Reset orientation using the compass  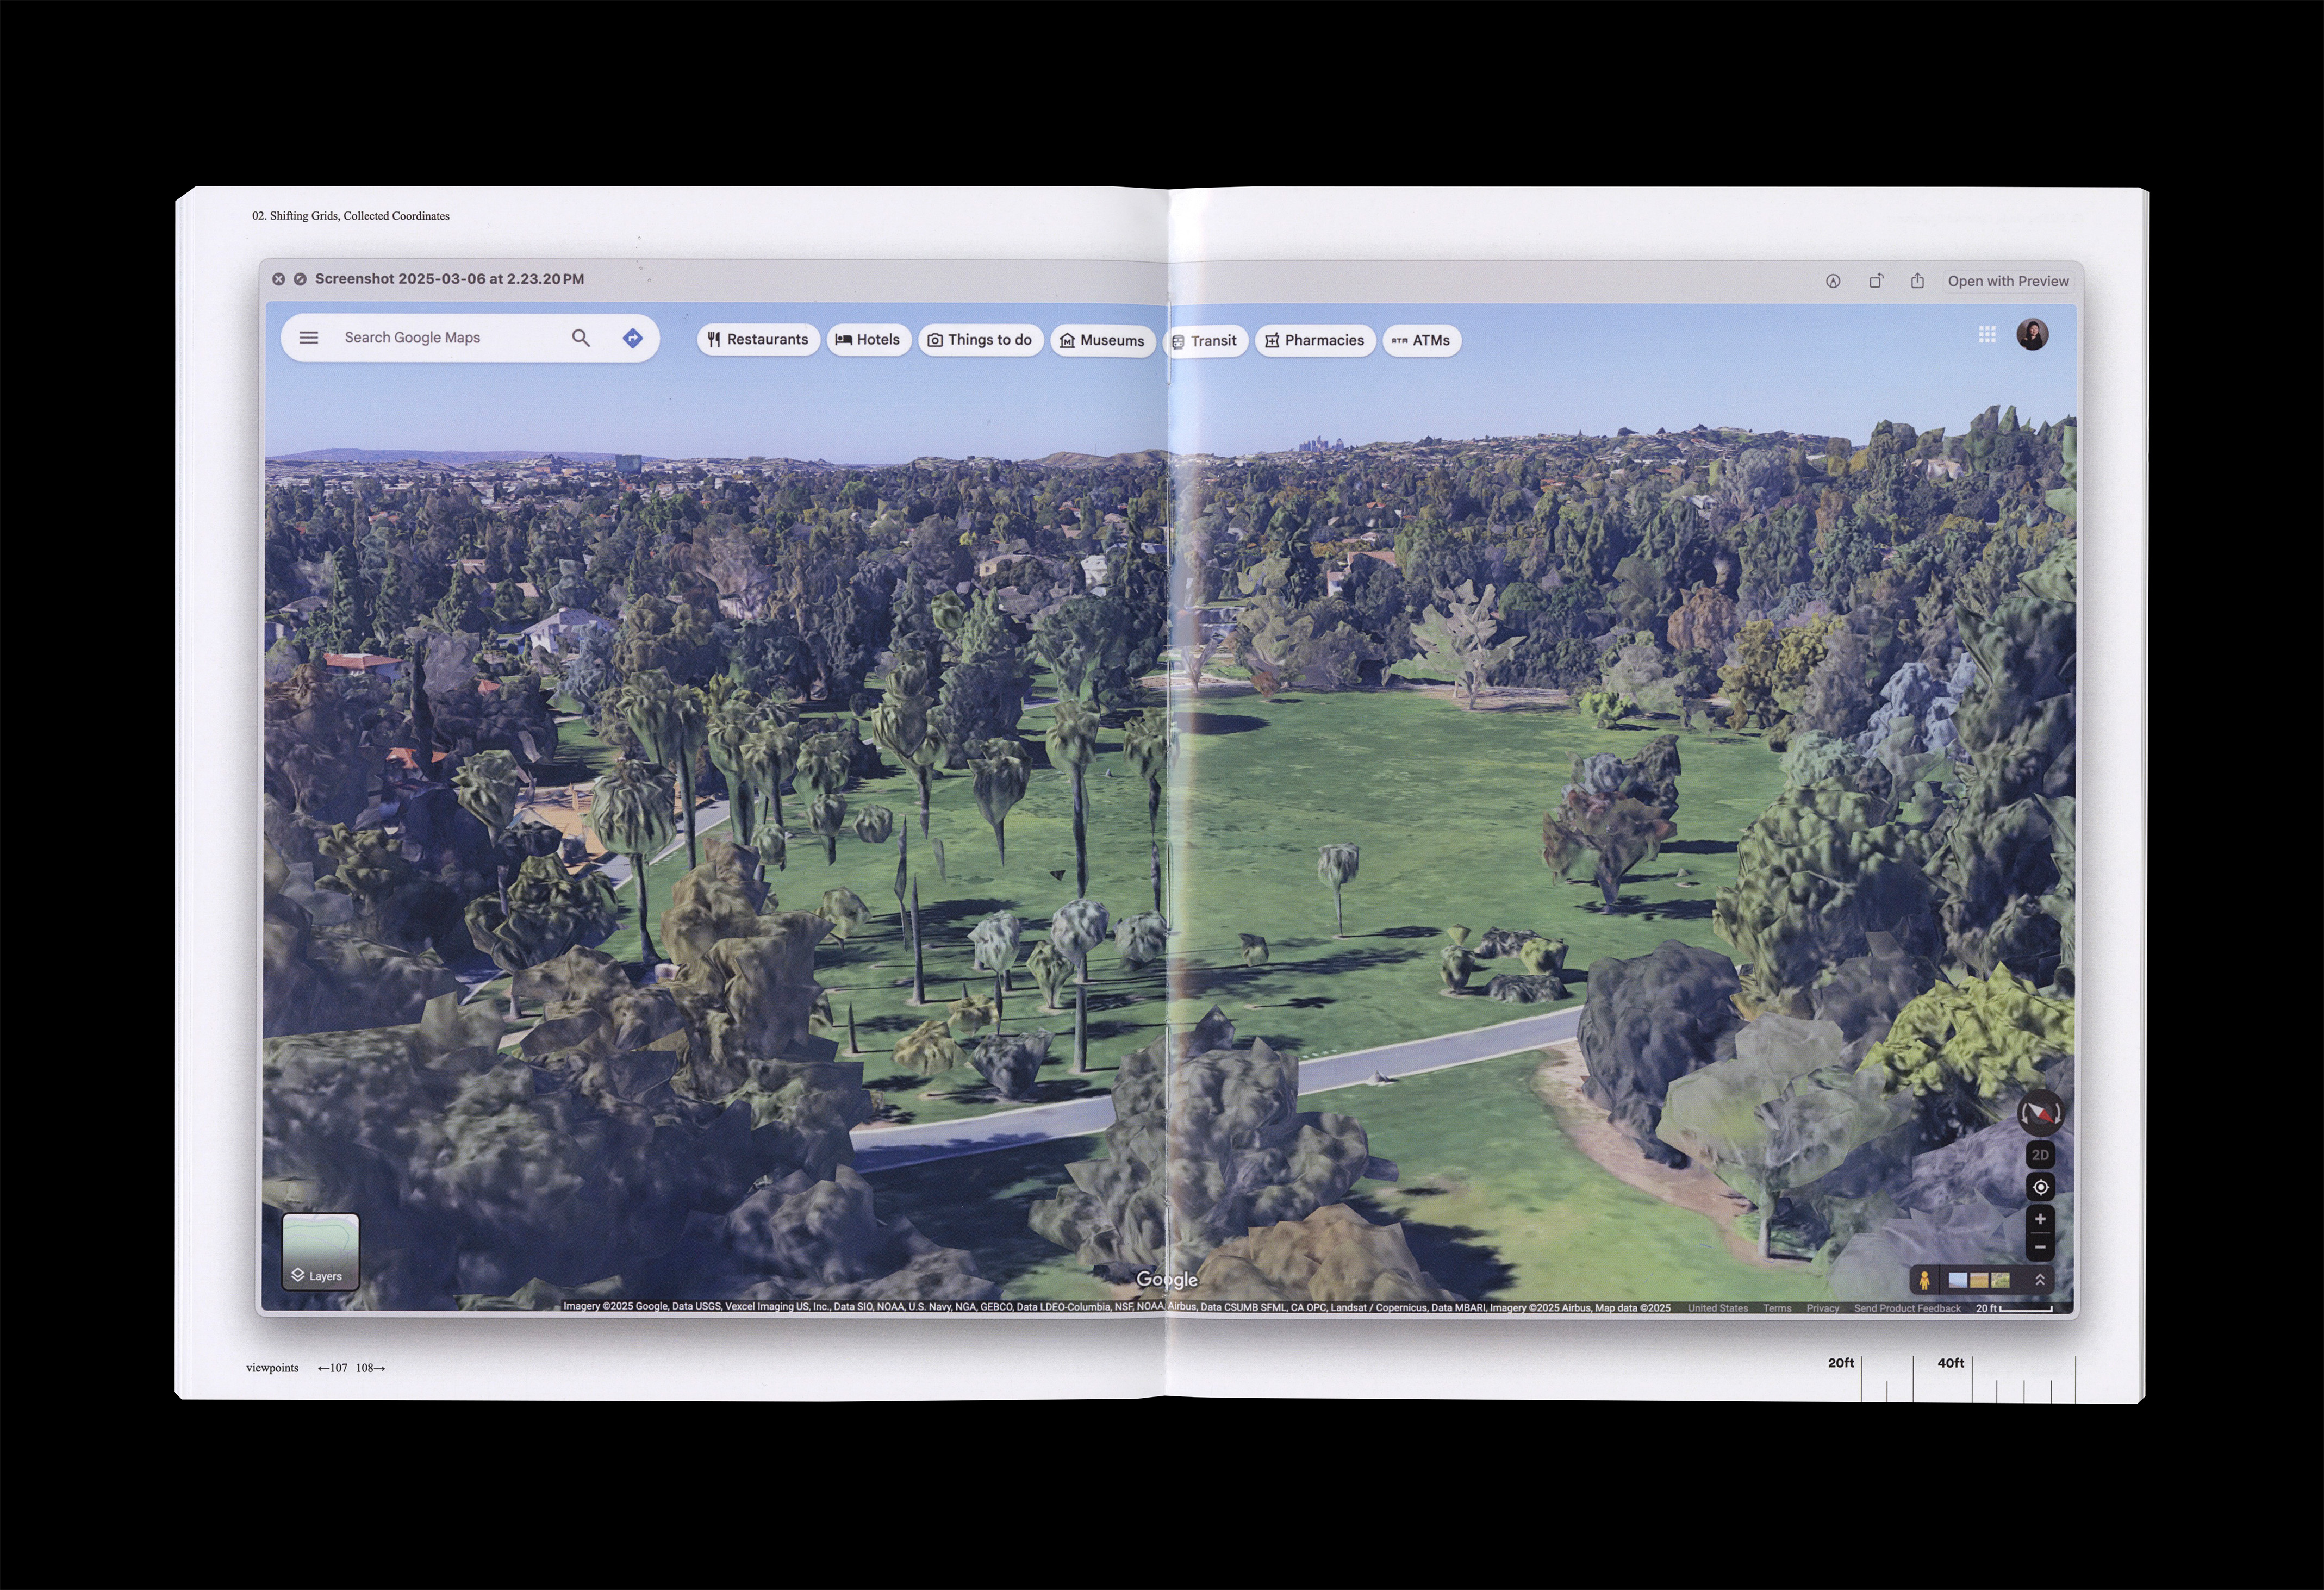2040,1113
